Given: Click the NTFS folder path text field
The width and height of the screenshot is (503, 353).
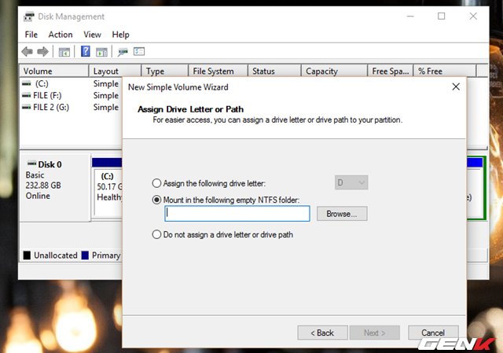Looking at the screenshot, I should point(237,214).
